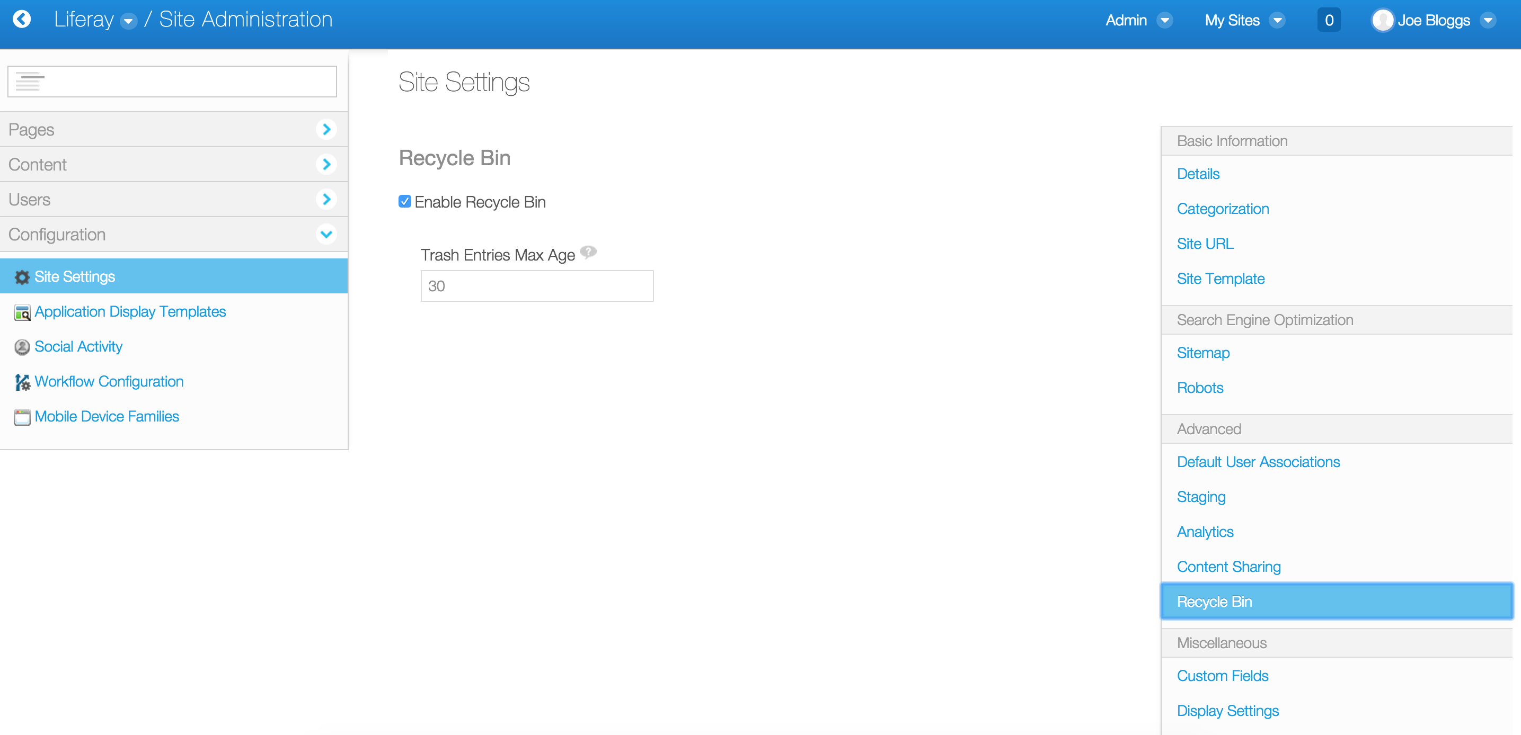
Task: Uncheck Enable Recycle Bin checkbox
Action: point(404,202)
